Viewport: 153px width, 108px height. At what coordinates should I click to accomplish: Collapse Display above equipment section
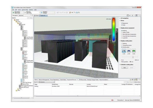120,28
